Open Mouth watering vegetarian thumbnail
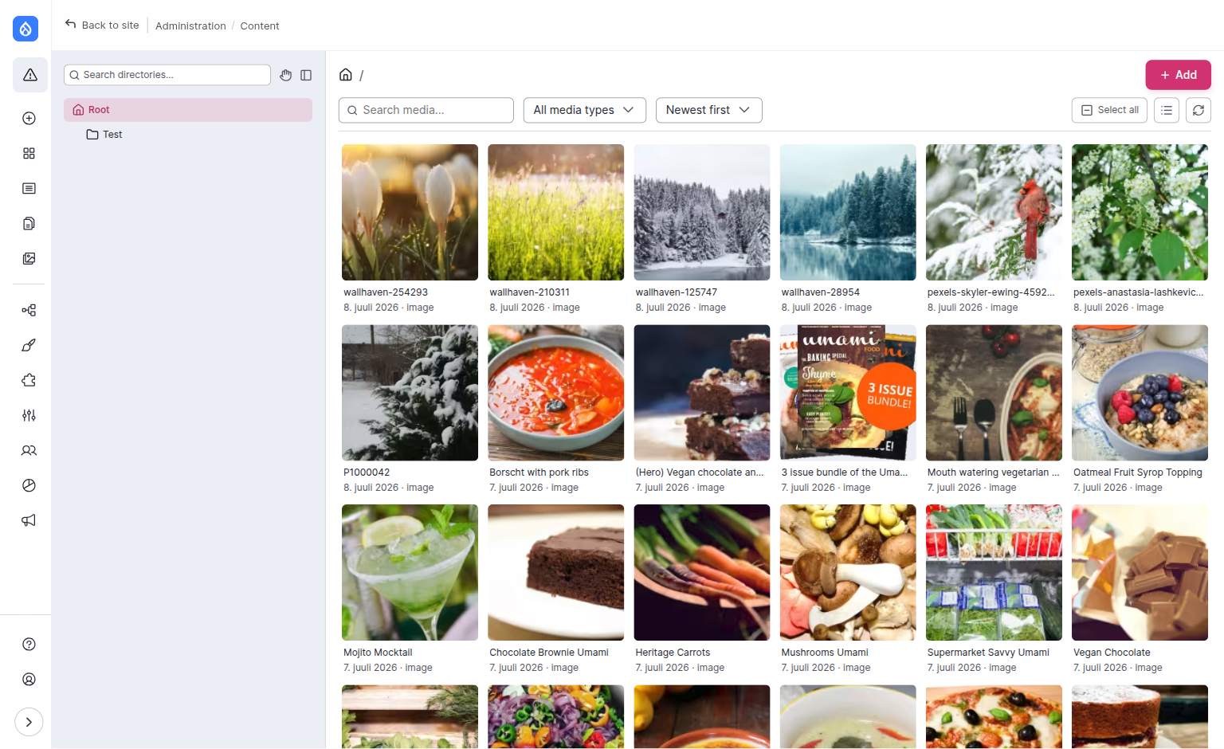The height and width of the screenshot is (749, 1224). point(994,392)
